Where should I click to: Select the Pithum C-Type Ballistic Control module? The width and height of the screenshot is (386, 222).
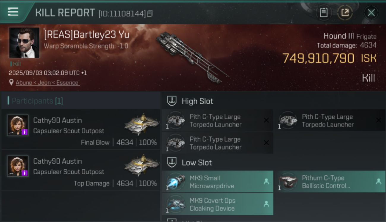point(330,182)
